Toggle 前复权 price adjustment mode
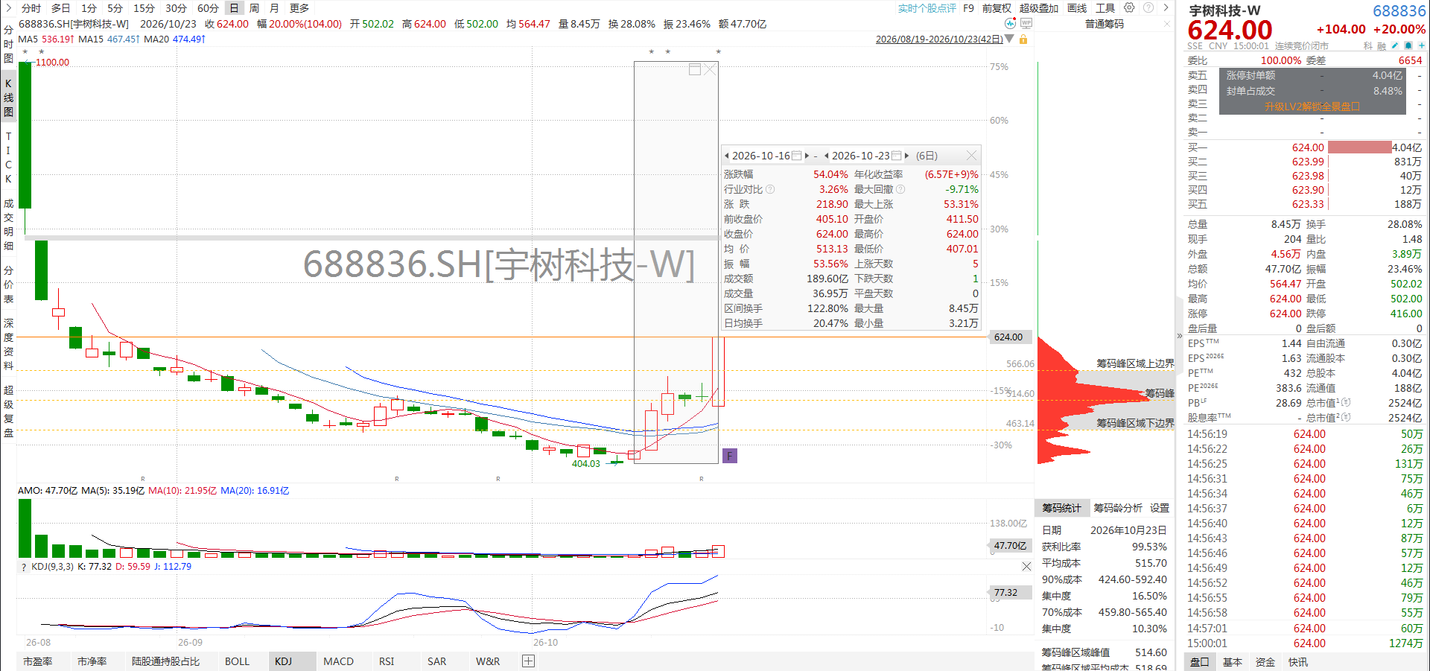The width and height of the screenshot is (1430, 671). 997,8
